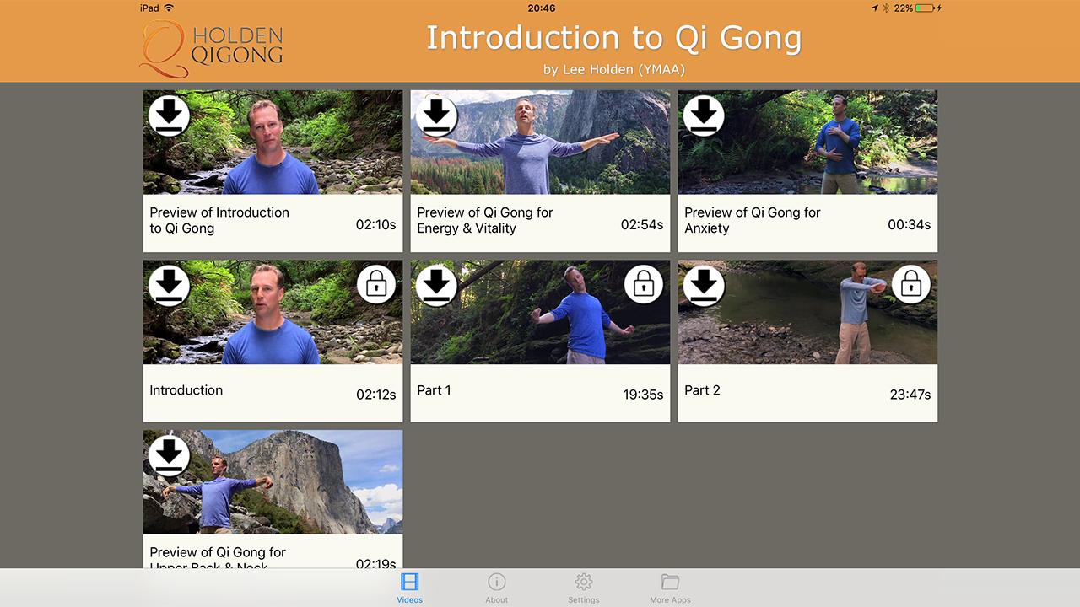Open the More Apps tab
Image resolution: width=1080 pixels, height=607 pixels.
click(x=671, y=588)
